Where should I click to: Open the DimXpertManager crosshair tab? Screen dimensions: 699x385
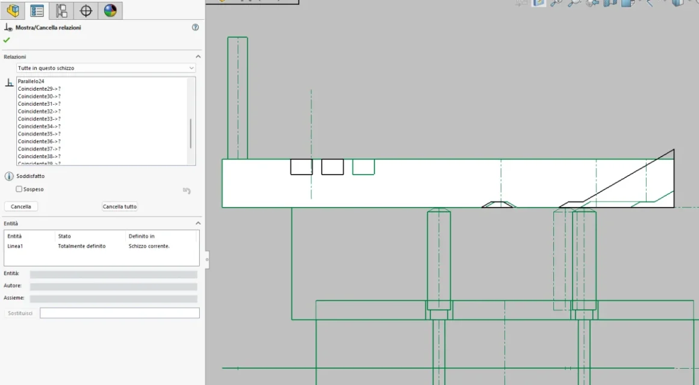click(85, 10)
